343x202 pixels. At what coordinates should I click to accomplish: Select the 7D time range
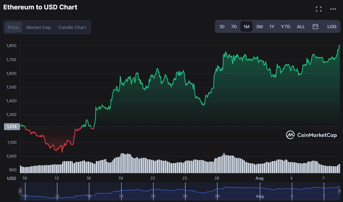pyautogui.click(x=234, y=26)
